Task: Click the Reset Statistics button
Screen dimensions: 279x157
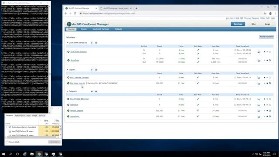Action: [266, 37]
